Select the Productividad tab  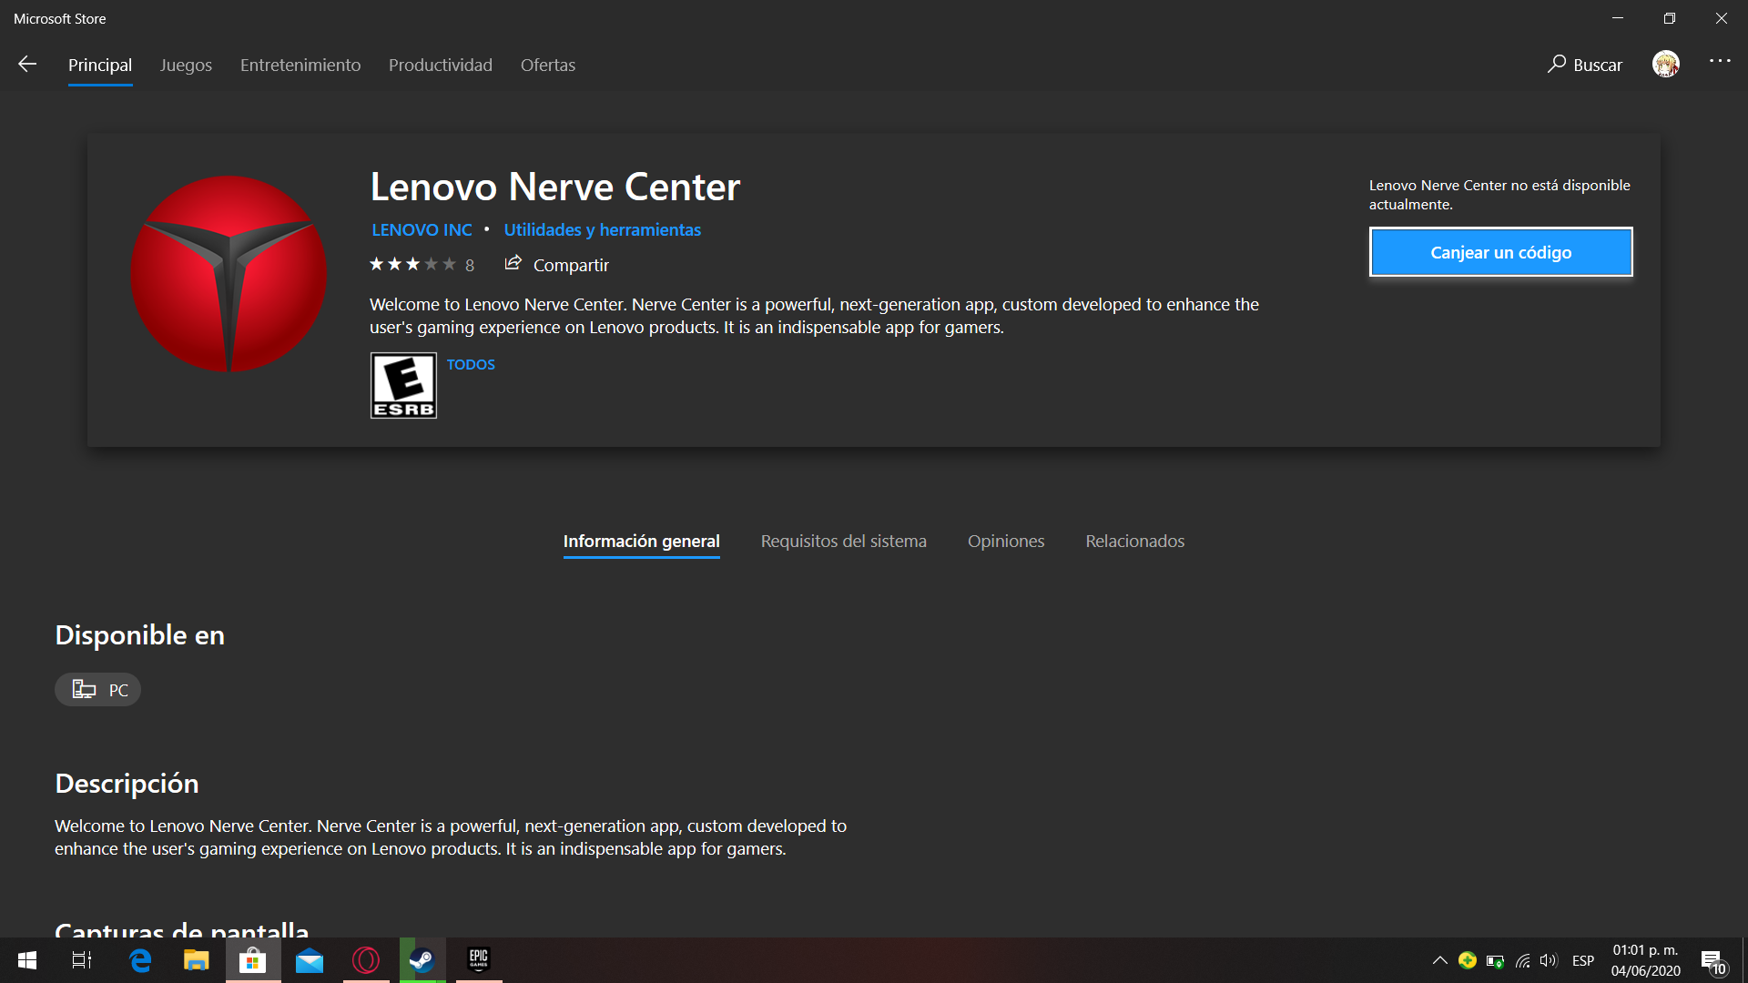[x=441, y=65]
